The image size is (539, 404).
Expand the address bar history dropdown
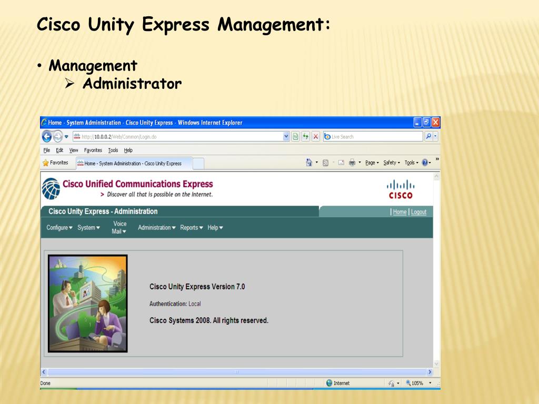[286, 137]
